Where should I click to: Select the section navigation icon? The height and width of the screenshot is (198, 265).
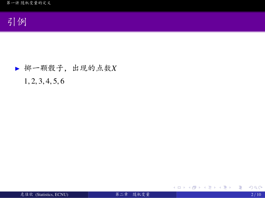tap(225, 187)
